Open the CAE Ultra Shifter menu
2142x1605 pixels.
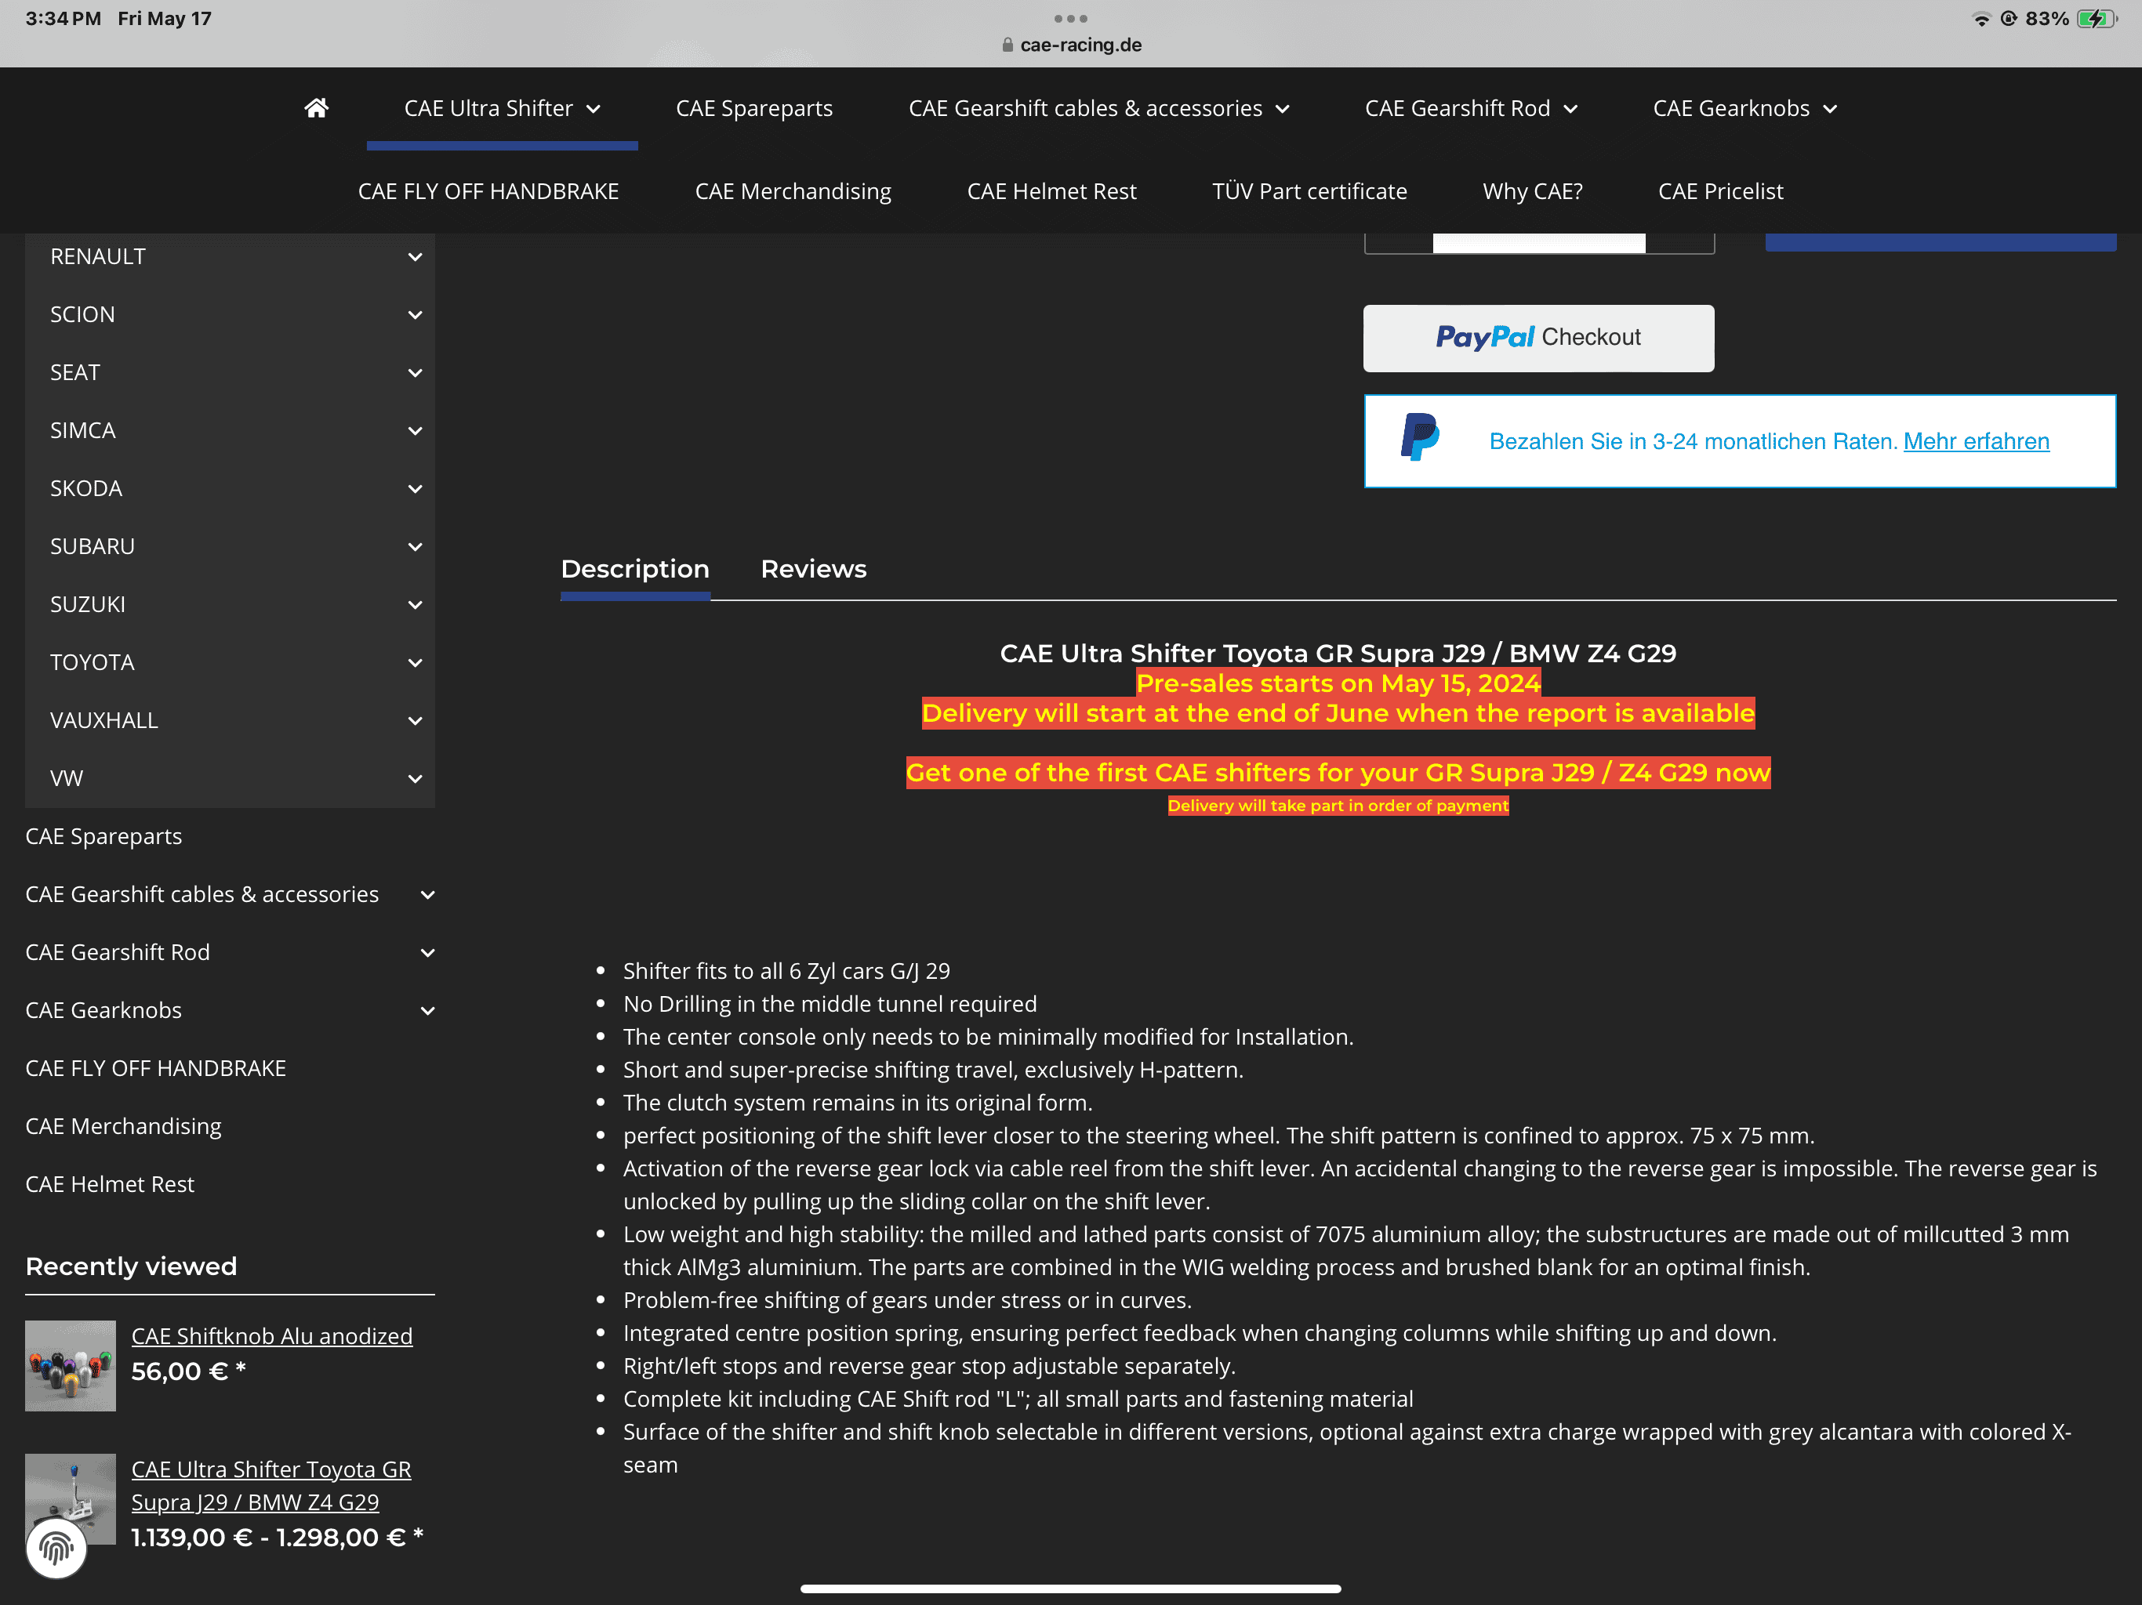(x=502, y=108)
